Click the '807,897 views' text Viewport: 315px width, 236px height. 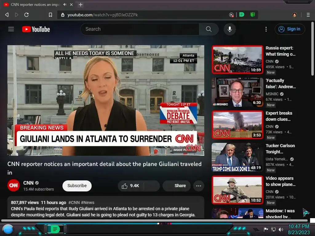(x=25, y=203)
